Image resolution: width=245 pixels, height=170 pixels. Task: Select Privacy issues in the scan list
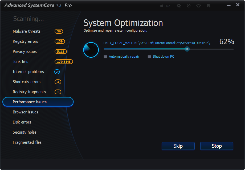click(25, 52)
